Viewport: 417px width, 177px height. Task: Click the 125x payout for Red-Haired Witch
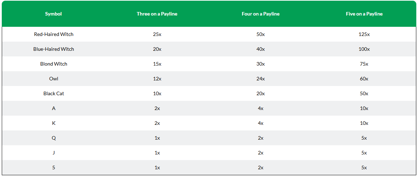click(x=364, y=34)
